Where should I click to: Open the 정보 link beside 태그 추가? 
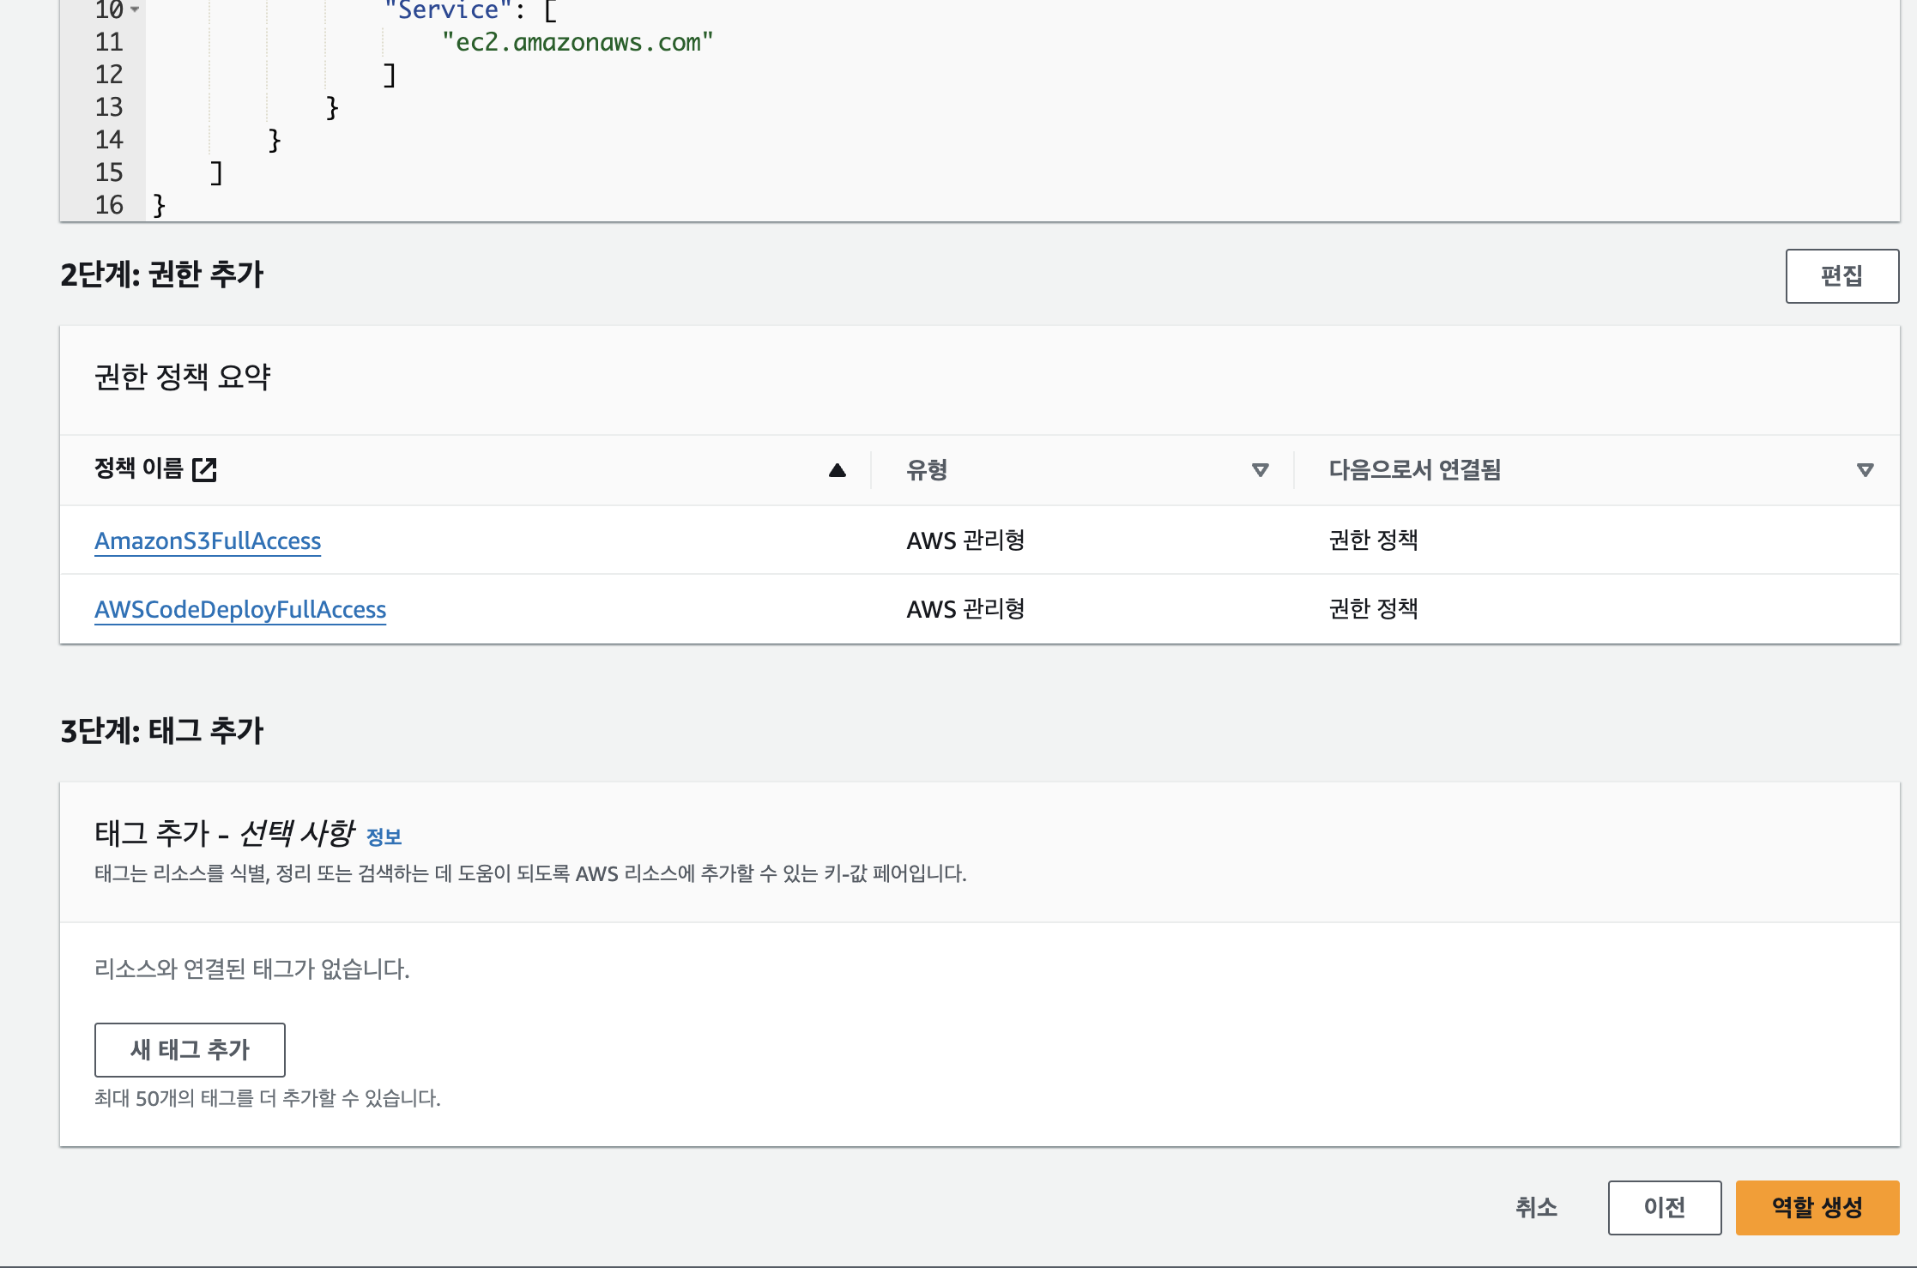[x=384, y=836]
